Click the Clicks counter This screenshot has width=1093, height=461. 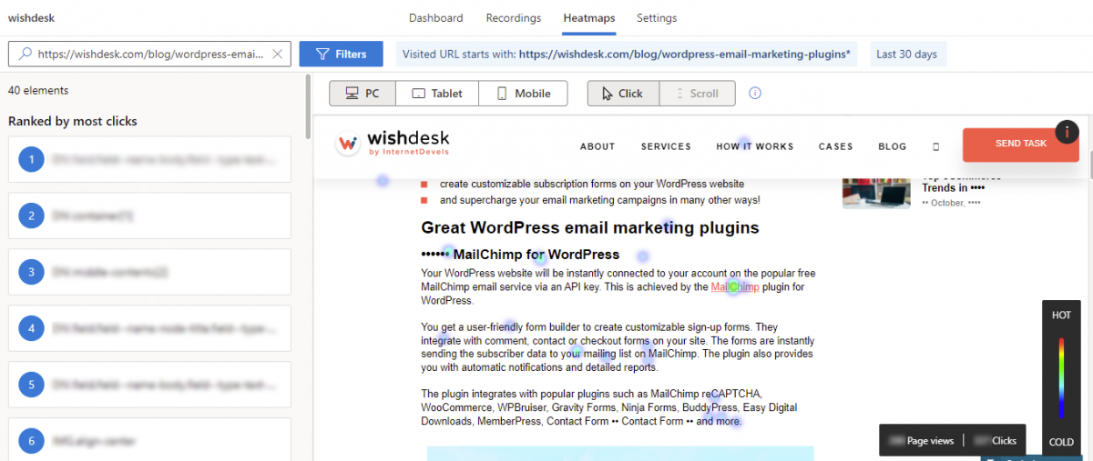coord(995,440)
